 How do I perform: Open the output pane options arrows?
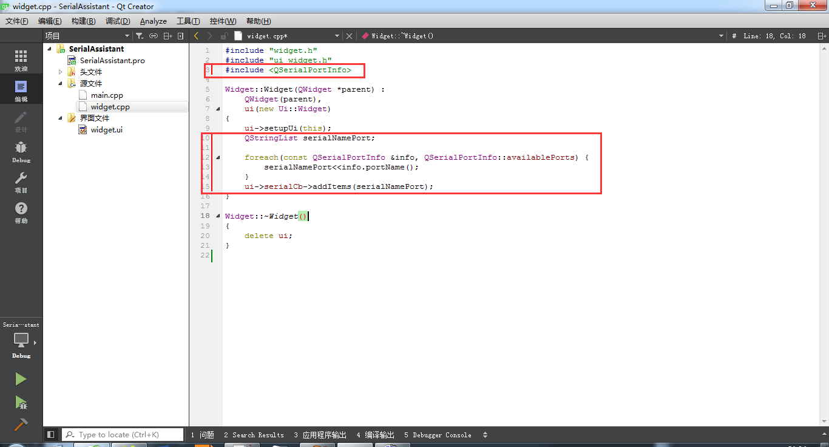(485, 435)
